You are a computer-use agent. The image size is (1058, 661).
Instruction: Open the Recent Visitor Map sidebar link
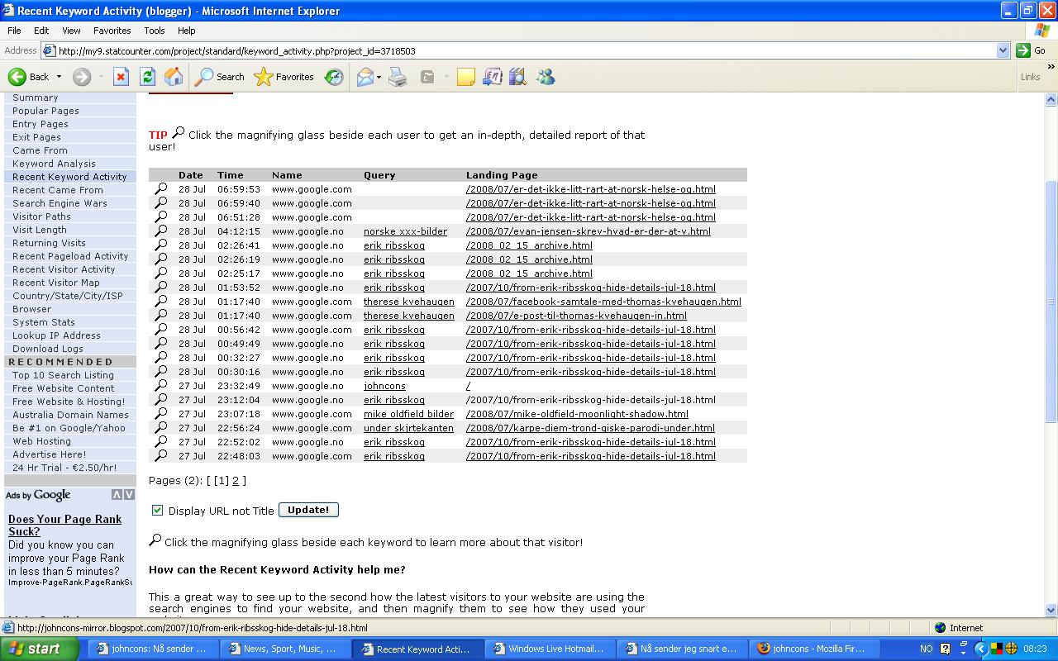[55, 283]
